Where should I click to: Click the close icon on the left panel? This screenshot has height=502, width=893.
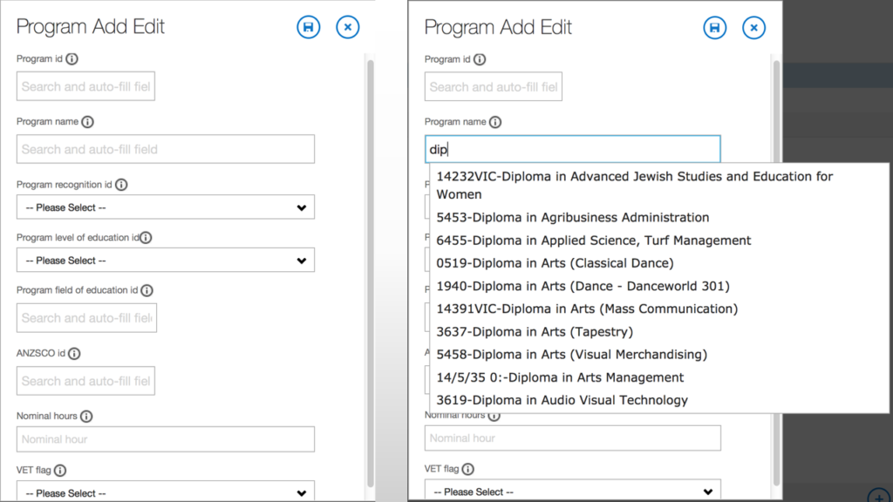(x=347, y=27)
